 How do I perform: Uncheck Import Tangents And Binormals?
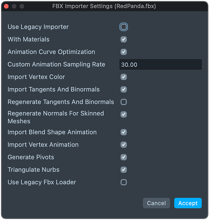tap(124, 90)
